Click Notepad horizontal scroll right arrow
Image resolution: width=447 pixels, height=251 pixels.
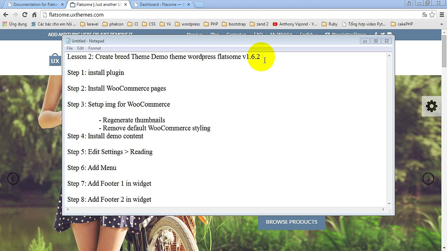click(x=383, y=210)
